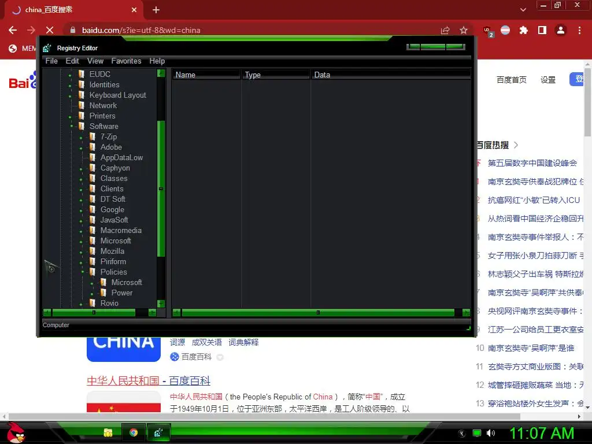The height and width of the screenshot is (444, 592).
Task: Click the Registry Editor title bar icon
Action: (x=47, y=48)
